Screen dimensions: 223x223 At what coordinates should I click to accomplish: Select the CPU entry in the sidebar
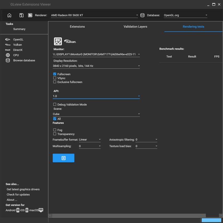[x=16, y=55]
